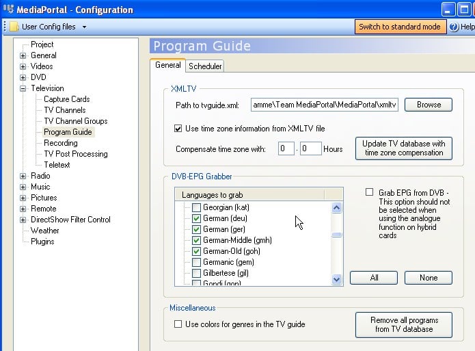The width and height of the screenshot is (475, 351).
Task: Expand the Radio tree node
Action: (x=23, y=177)
